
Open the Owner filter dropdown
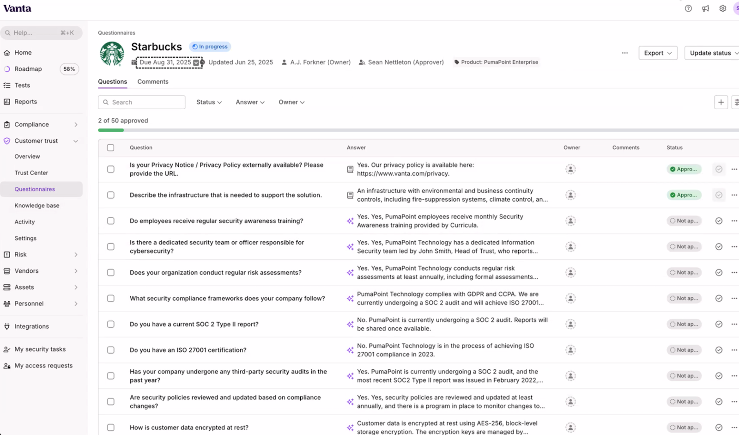coord(291,102)
